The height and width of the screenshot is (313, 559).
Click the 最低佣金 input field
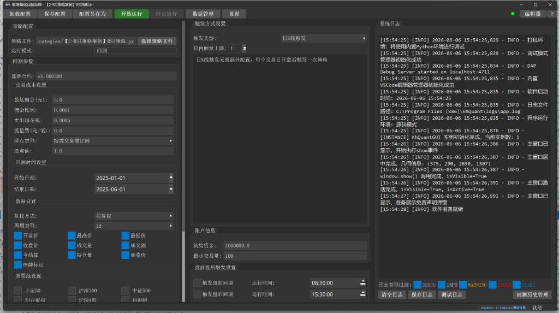[x=113, y=99]
